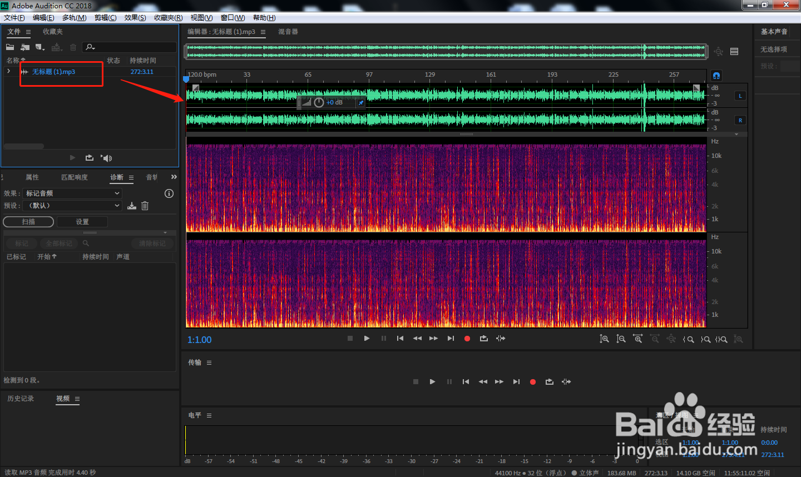Open the 帮助(H) menu
Screen dimensions: 801x477
coord(264,18)
